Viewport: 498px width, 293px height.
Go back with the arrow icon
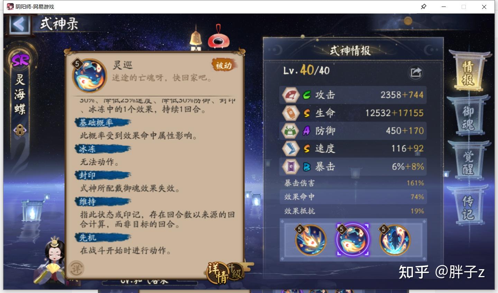(19, 25)
